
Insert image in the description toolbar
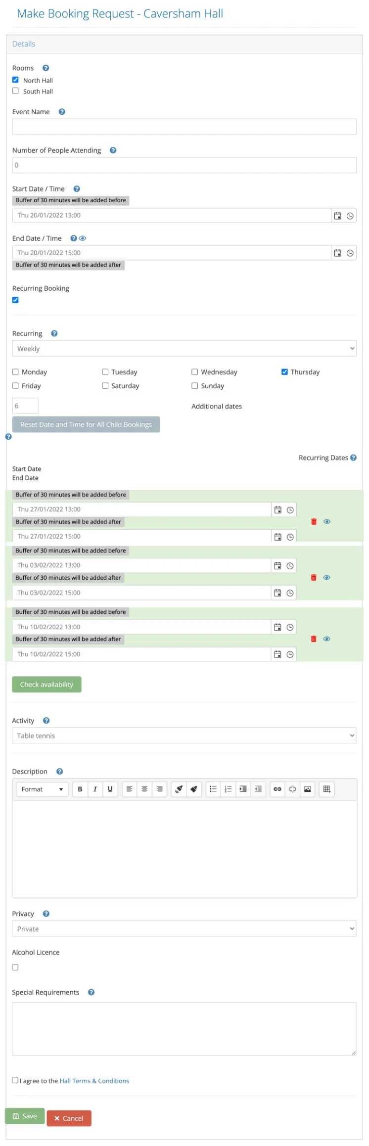307,789
